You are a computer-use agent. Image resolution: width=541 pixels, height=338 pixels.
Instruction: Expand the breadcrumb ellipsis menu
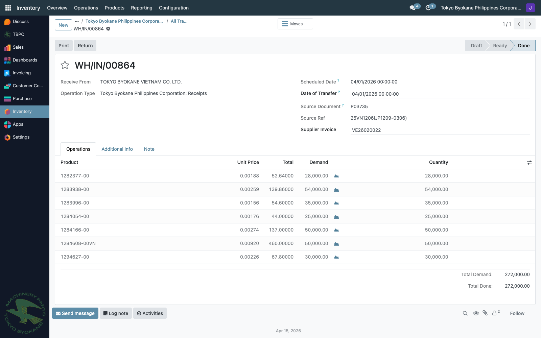pyautogui.click(x=77, y=21)
